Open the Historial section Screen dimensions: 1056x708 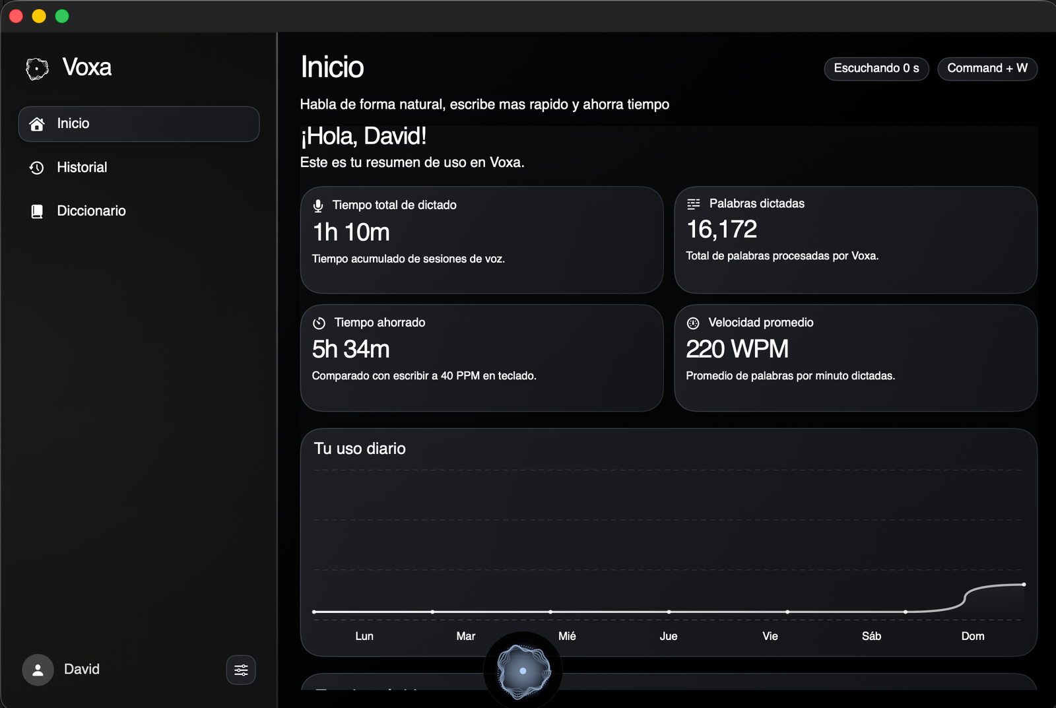coord(139,168)
